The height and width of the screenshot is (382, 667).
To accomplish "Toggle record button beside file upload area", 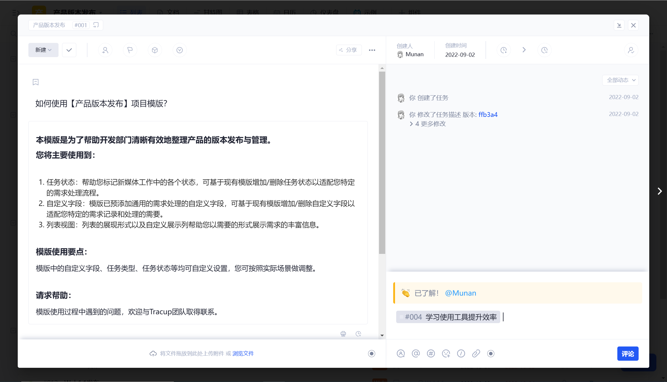I will click(372, 353).
